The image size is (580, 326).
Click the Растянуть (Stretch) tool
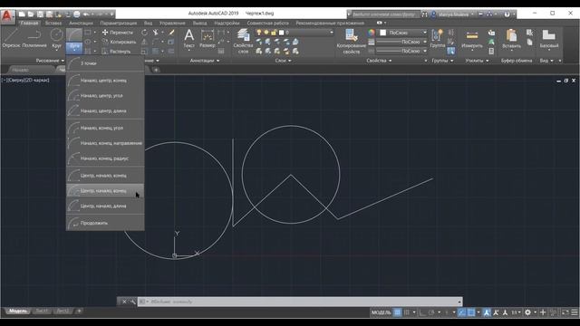pyautogui.click(x=116, y=51)
